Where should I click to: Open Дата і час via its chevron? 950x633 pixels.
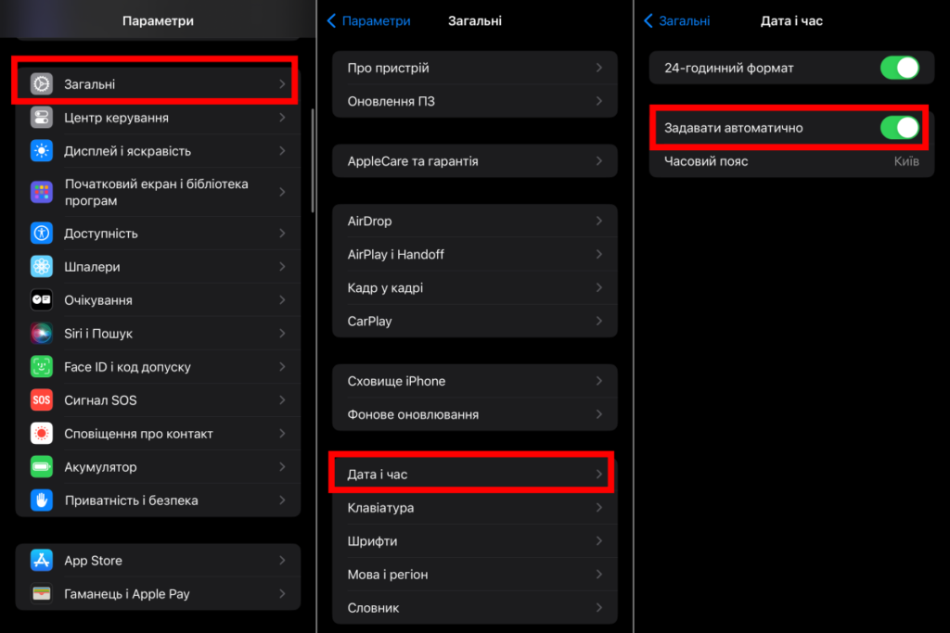click(599, 475)
